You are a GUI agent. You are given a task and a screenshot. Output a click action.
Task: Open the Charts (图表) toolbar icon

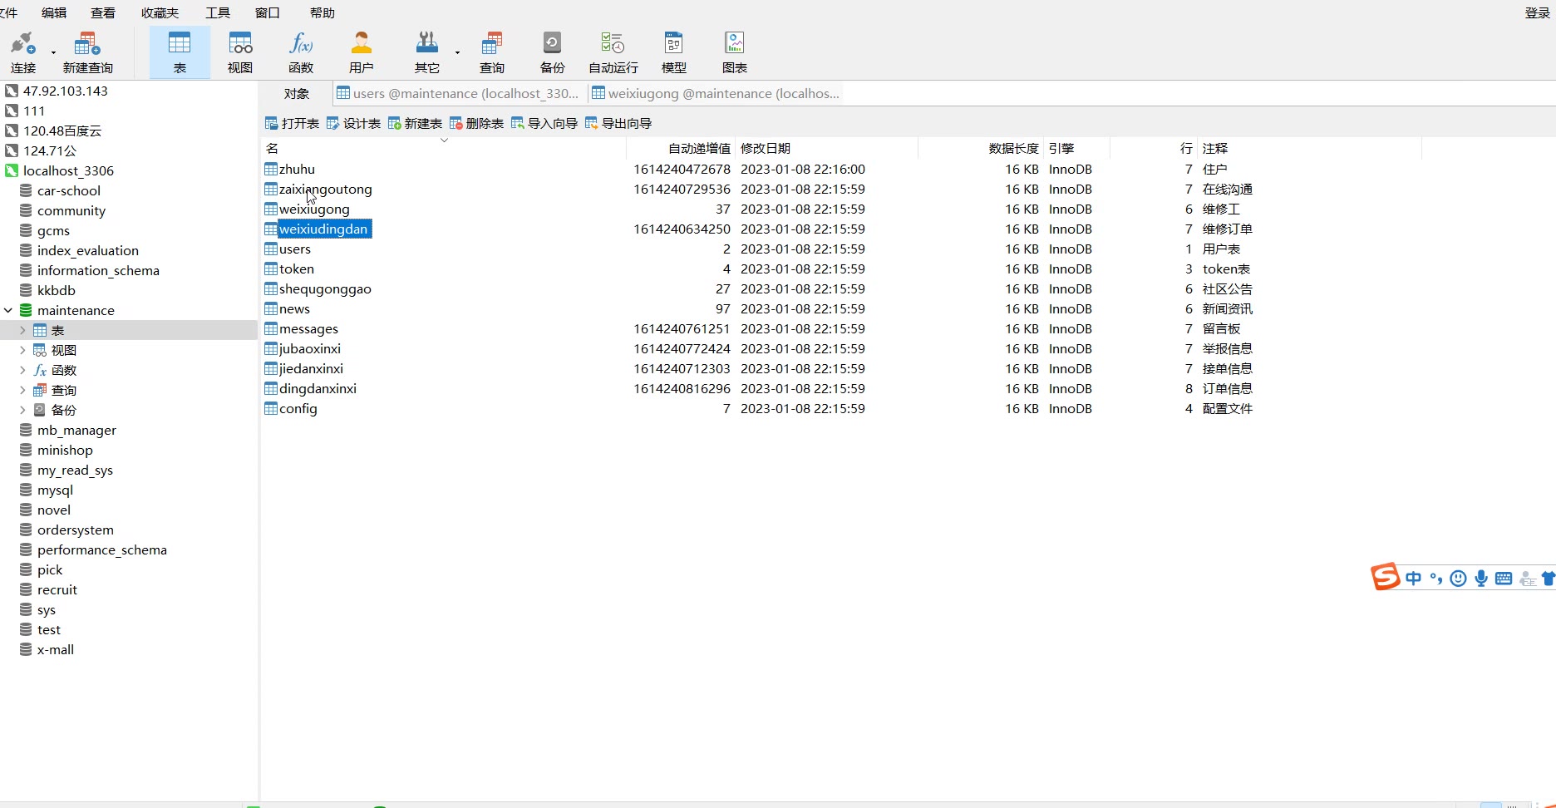coord(735,52)
